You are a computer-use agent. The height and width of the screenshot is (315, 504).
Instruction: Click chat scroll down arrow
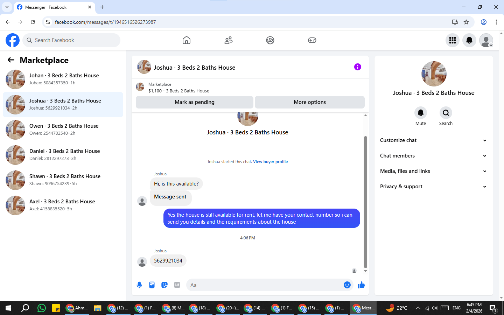(x=365, y=271)
